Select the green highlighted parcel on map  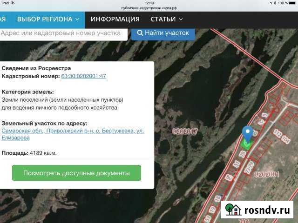point(246,145)
